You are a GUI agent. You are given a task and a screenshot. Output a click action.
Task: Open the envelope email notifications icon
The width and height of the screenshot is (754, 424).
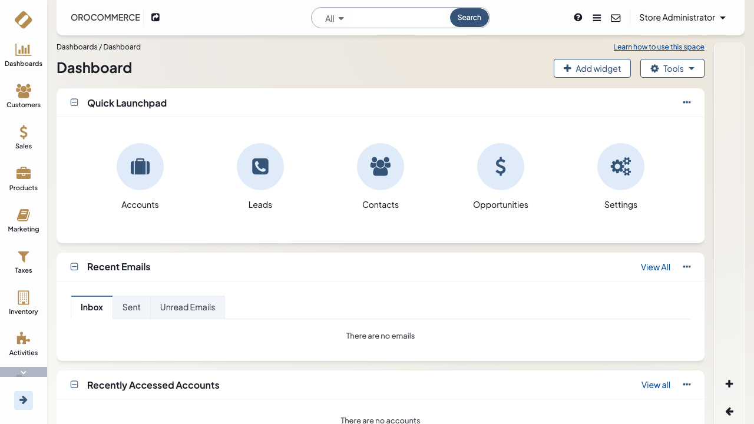point(616,18)
